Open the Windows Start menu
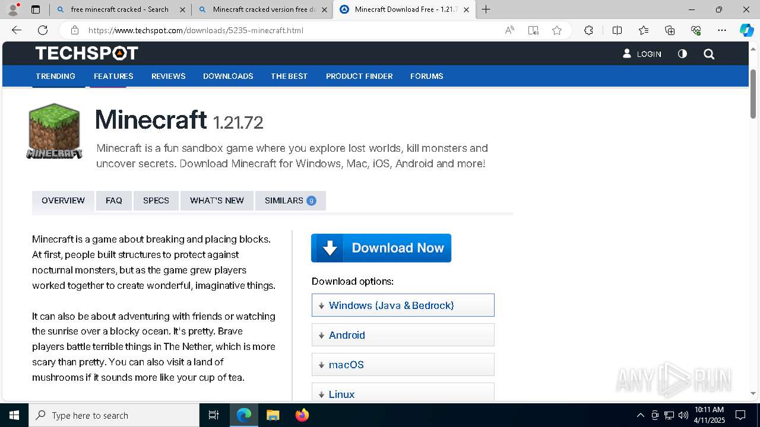 coord(14,415)
